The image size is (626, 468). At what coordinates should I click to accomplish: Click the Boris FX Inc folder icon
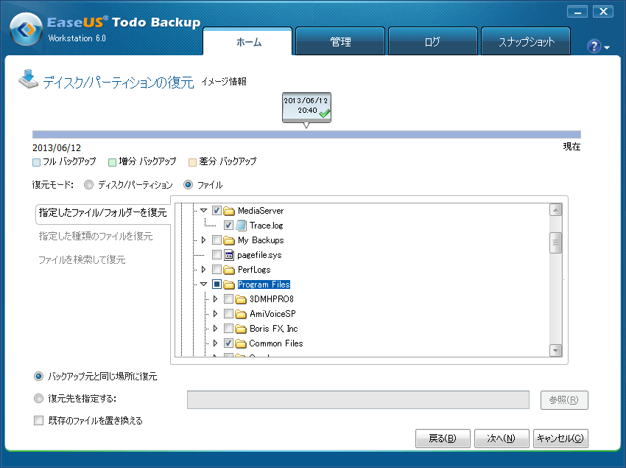point(241,329)
